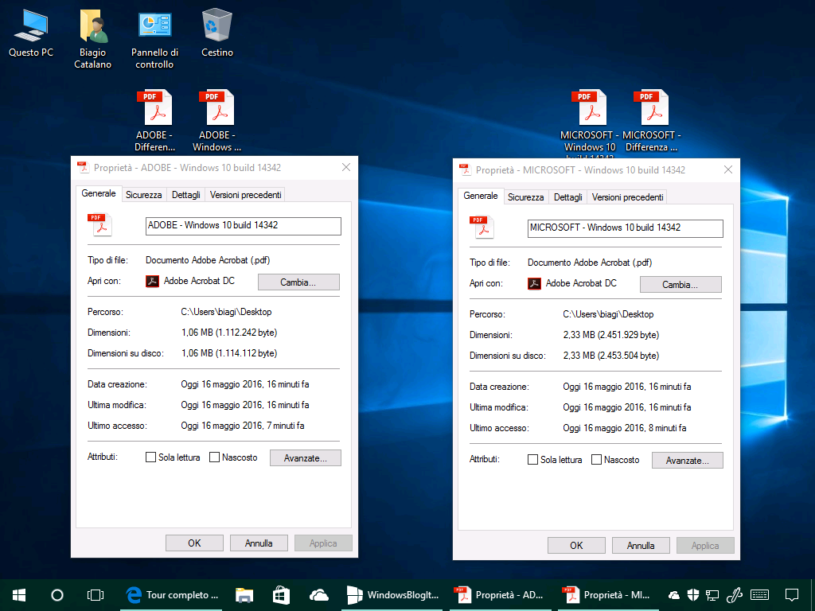Click the OneDrive icon in system tray
Image resolution: width=815 pixels, height=611 pixels.
coord(673,595)
